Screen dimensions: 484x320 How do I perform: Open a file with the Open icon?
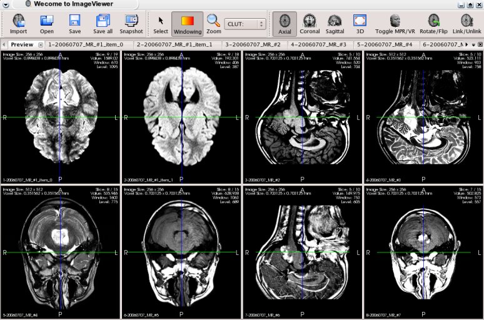click(47, 24)
